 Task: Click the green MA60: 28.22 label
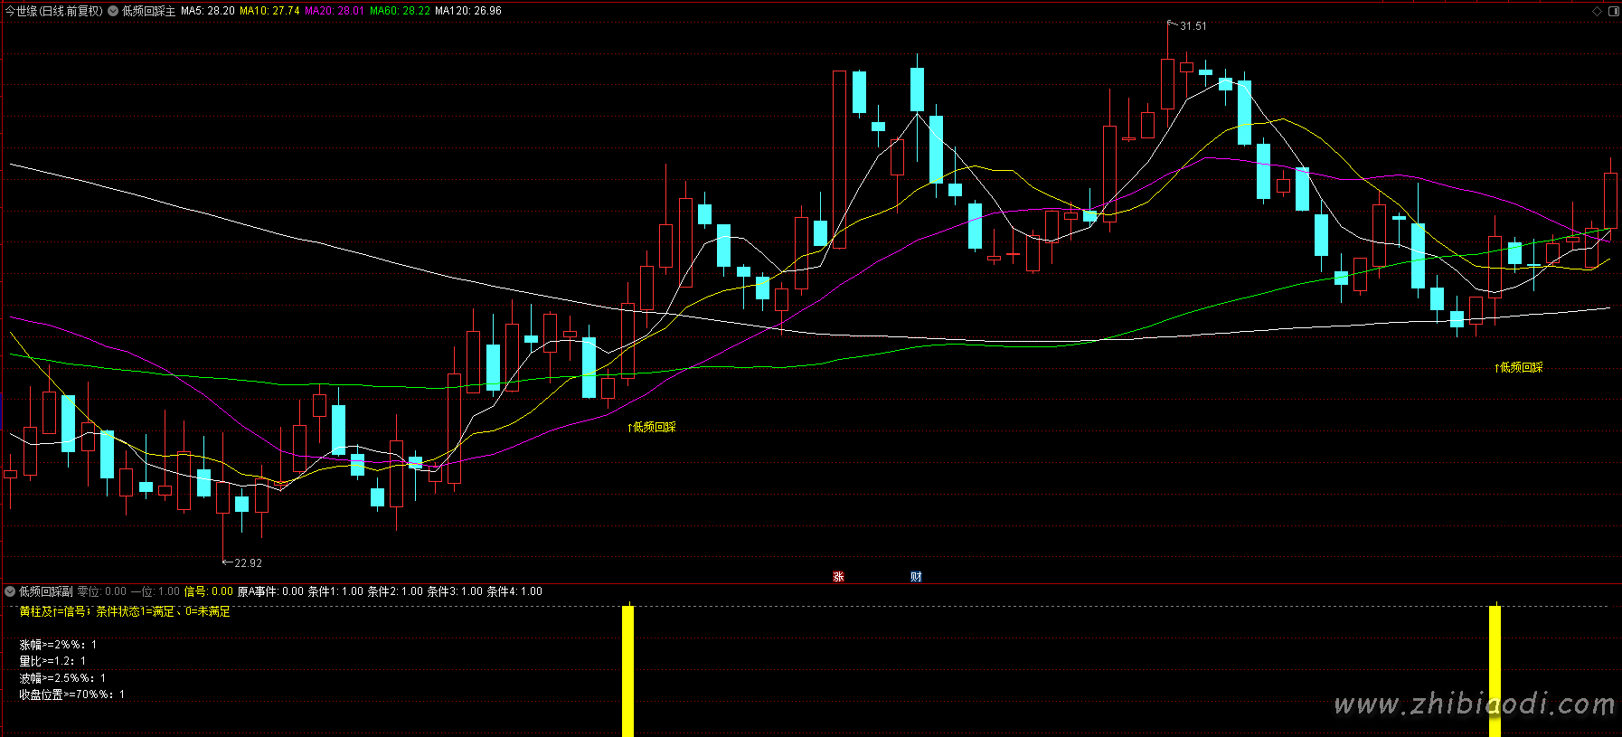(x=400, y=11)
